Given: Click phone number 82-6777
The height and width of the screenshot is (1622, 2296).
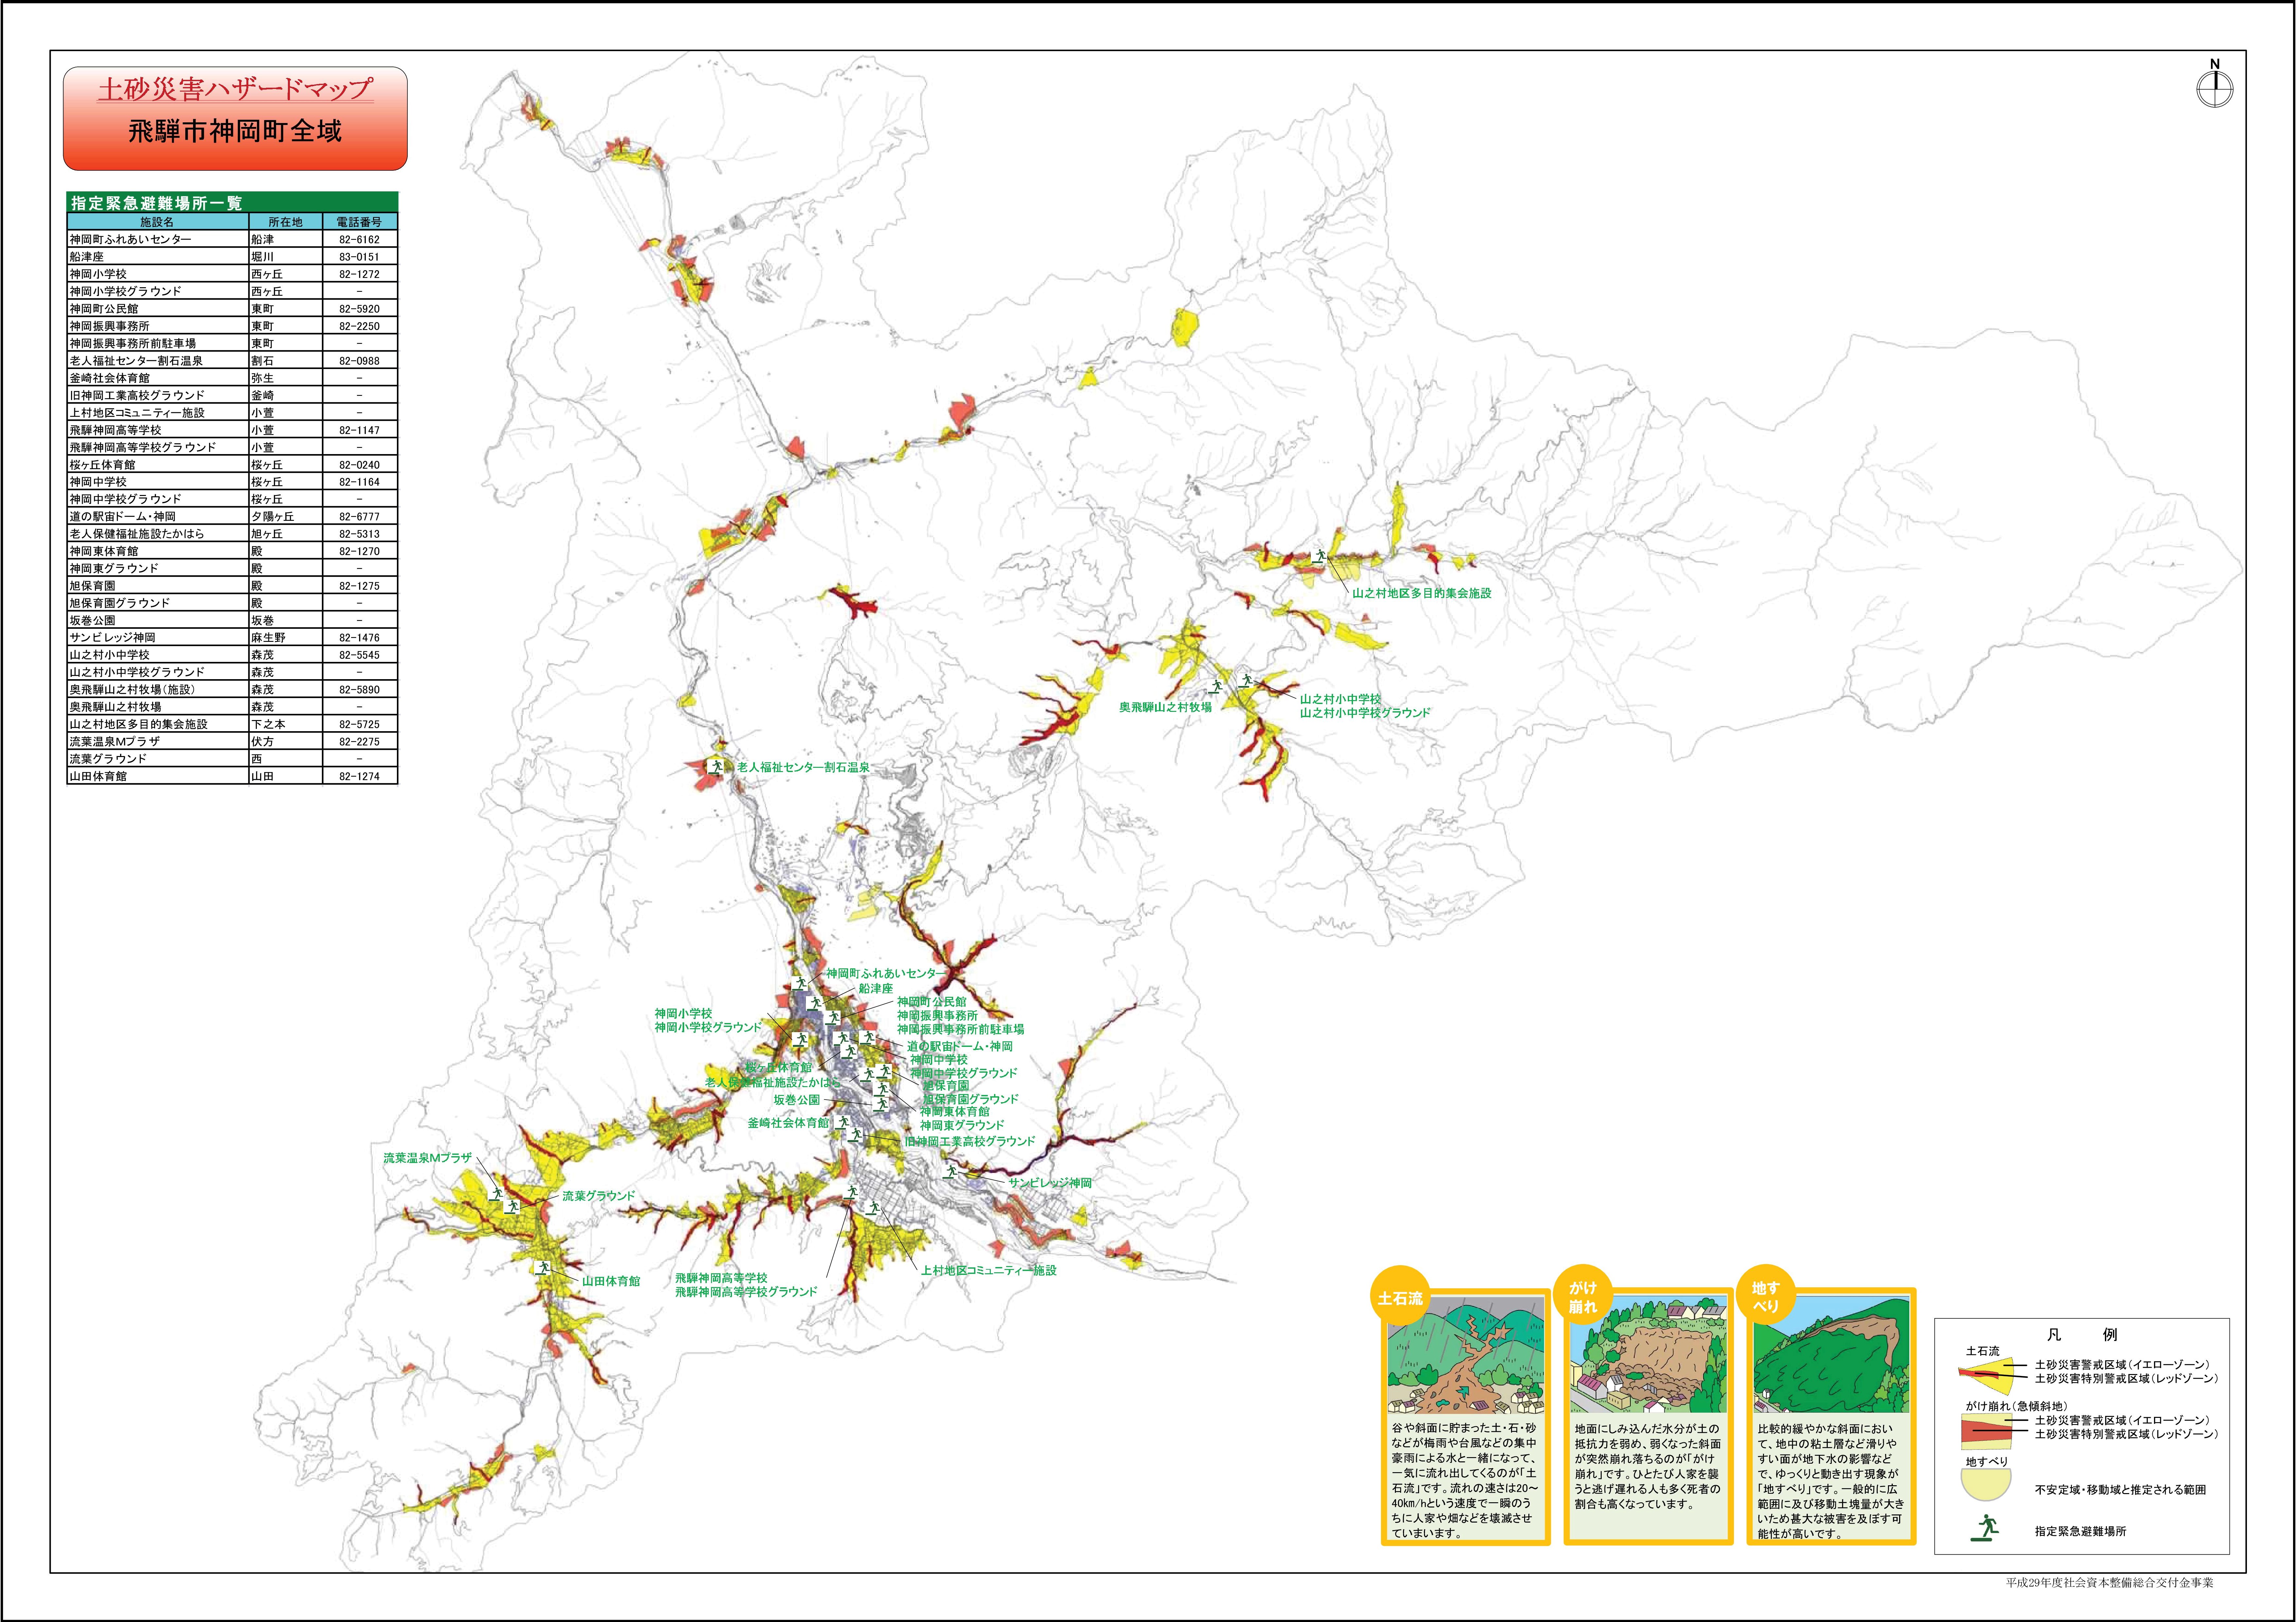Looking at the screenshot, I should [x=359, y=517].
